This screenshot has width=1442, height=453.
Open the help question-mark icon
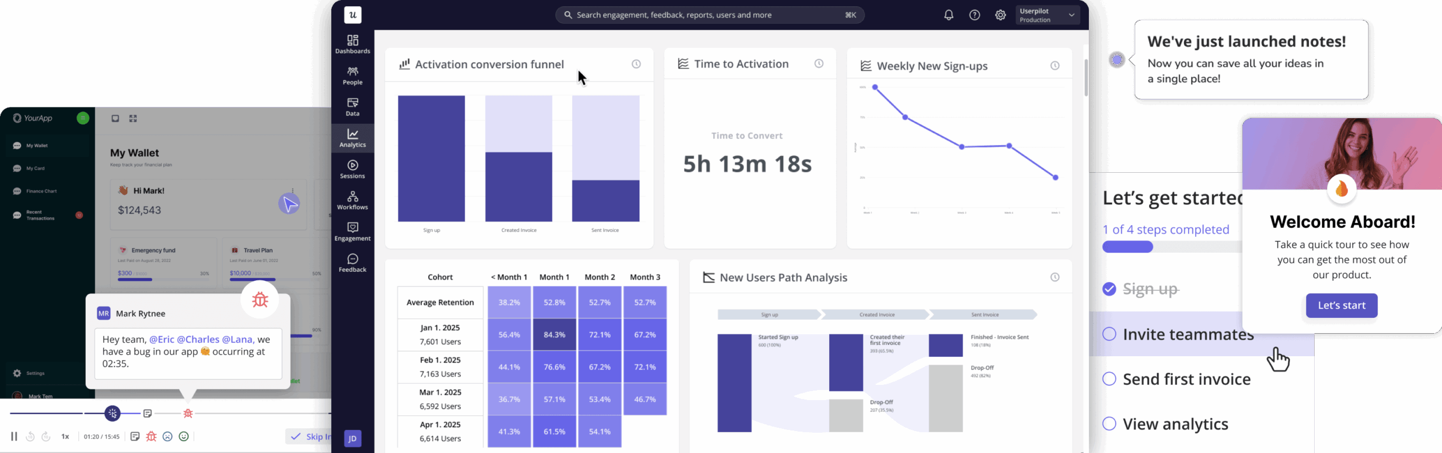974,15
